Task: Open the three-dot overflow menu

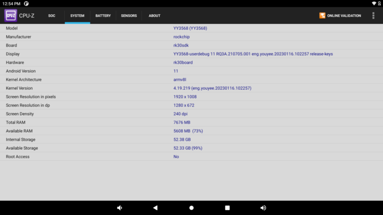Action: tap(373, 15)
